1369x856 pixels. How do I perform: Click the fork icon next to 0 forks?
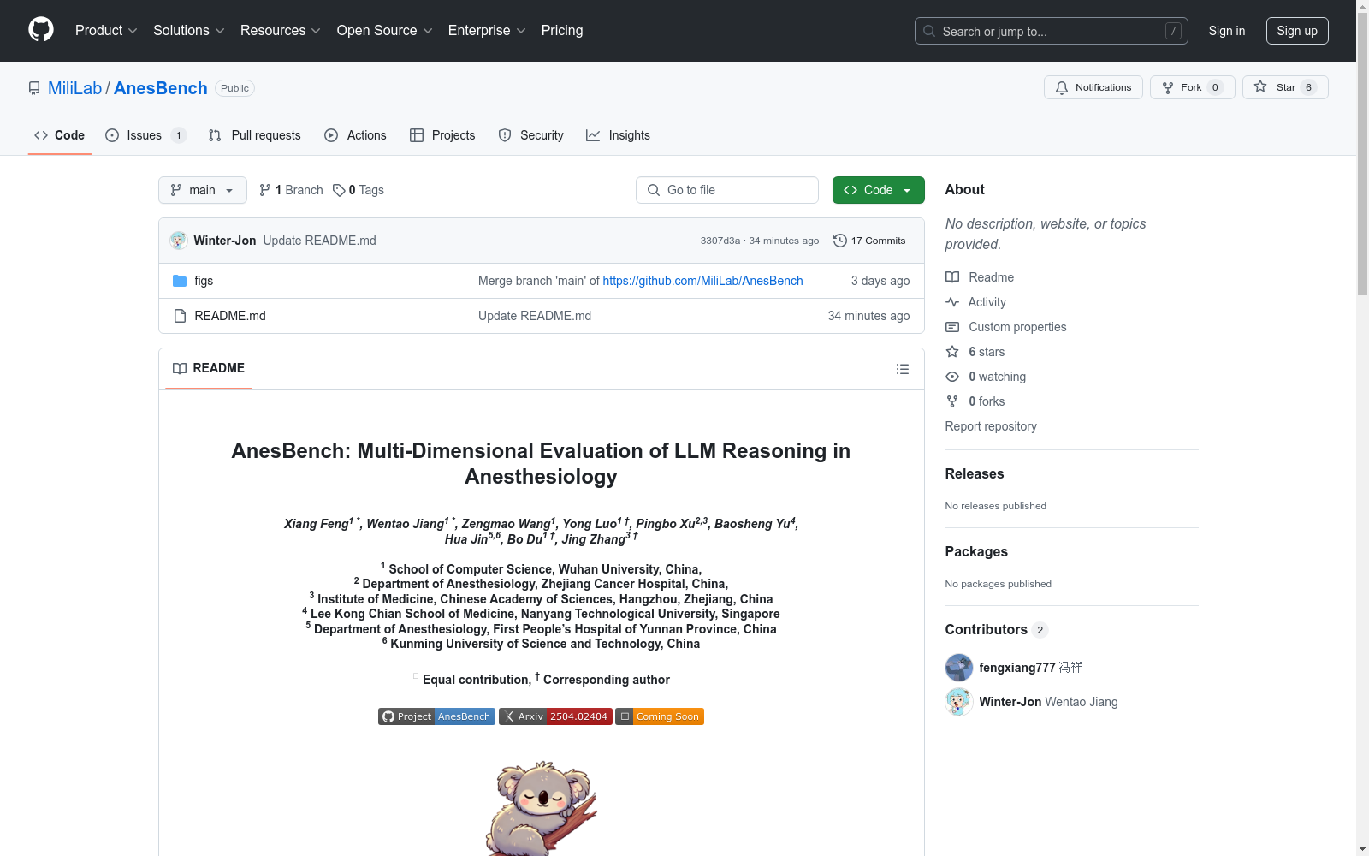click(x=952, y=401)
